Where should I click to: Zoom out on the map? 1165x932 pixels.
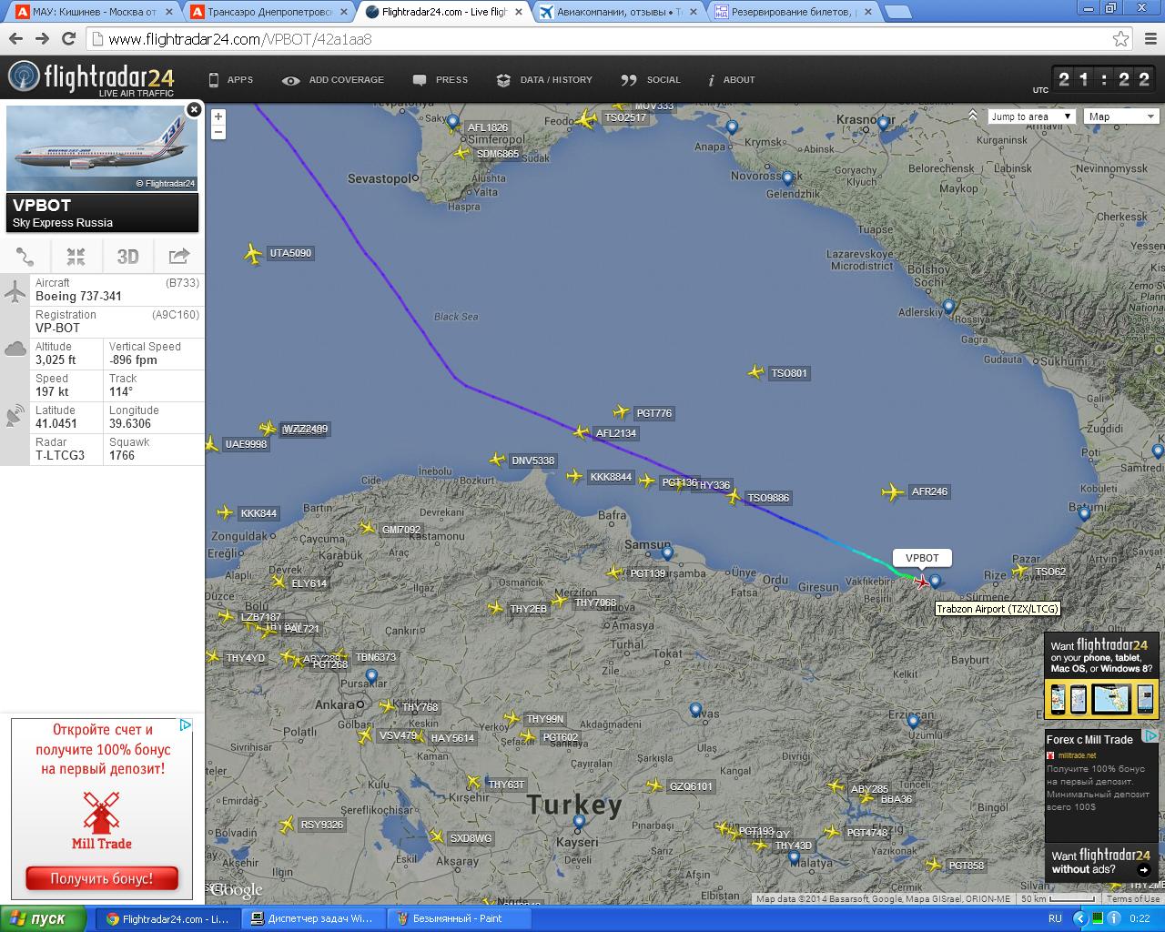[x=218, y=133]
